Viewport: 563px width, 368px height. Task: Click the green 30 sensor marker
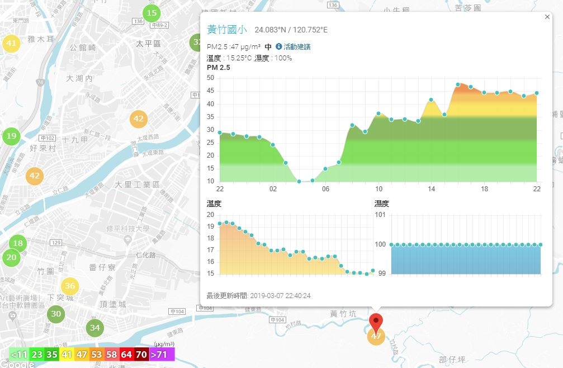pos(56,314)
